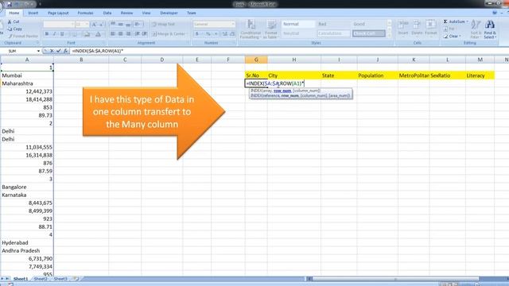Click the Increase Decimal icon
Image resolution: width=509 pixels, height=286 pixels.
224,34
